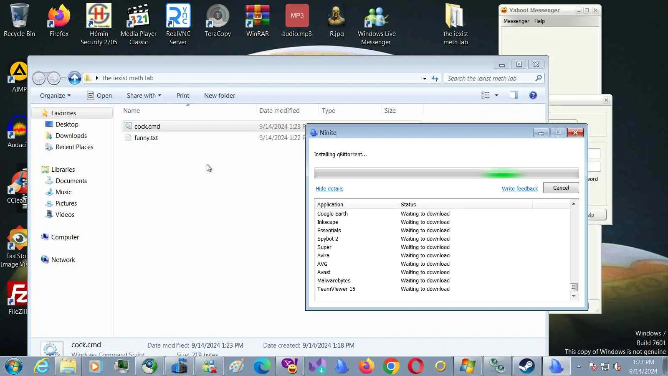Screen dimensions: 668x376
Task: Select the Windows Live Messenger desktop shortcut
Action: pos(376,24)
